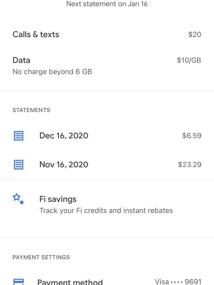This screenshot has height=285, width=214.
Task: Tap the PAYMENT SETTINGS section header
Action: [41, 257]
